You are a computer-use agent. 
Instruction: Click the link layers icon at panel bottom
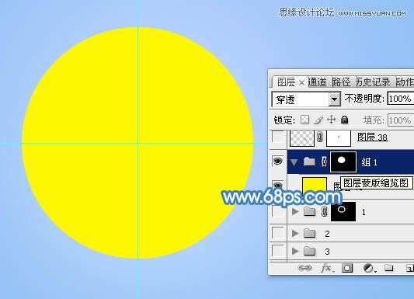(304, 268)
